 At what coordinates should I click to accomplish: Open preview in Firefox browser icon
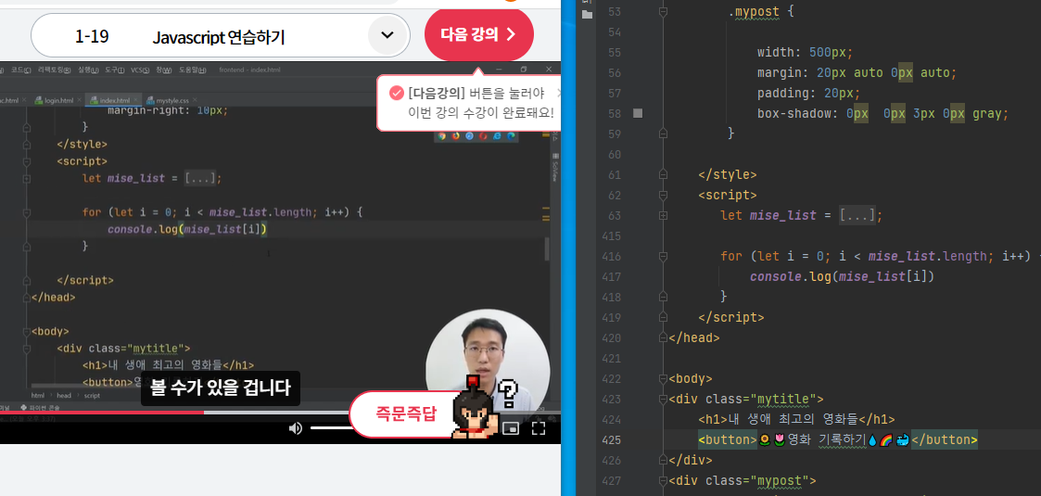click(455, 136)
